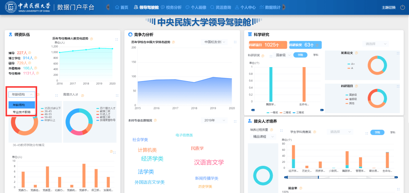
Task: Open fullscreen icon of 高层次人才 chart
Action: (x=116, y=96)
